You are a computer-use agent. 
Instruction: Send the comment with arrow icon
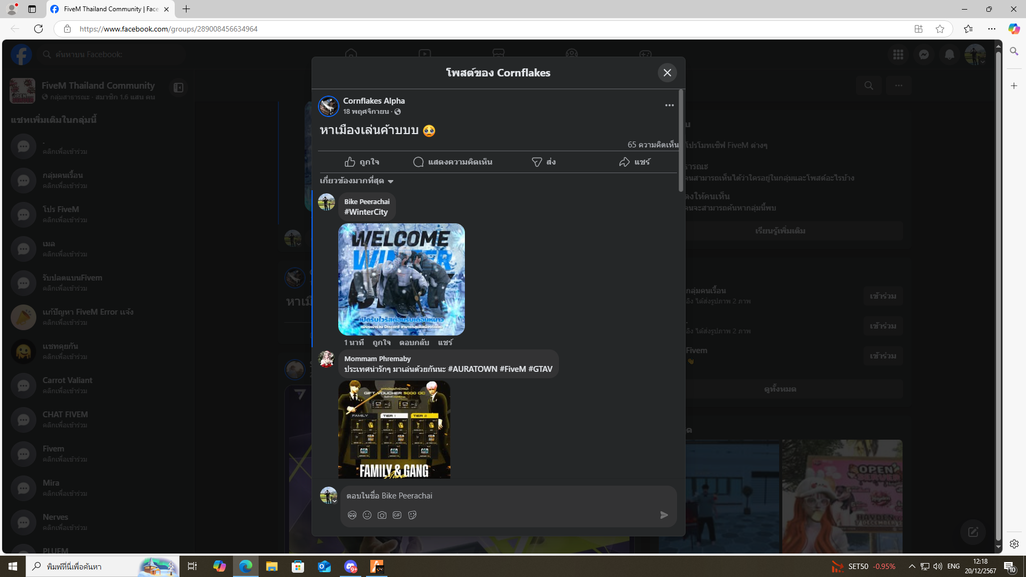coord(664,515)
